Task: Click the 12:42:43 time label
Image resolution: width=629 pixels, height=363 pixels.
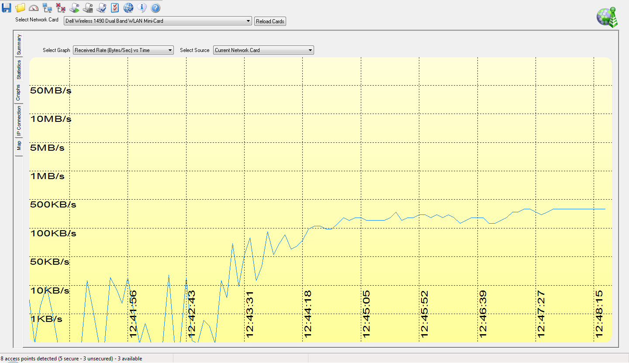Action: [x=192, y=314]
